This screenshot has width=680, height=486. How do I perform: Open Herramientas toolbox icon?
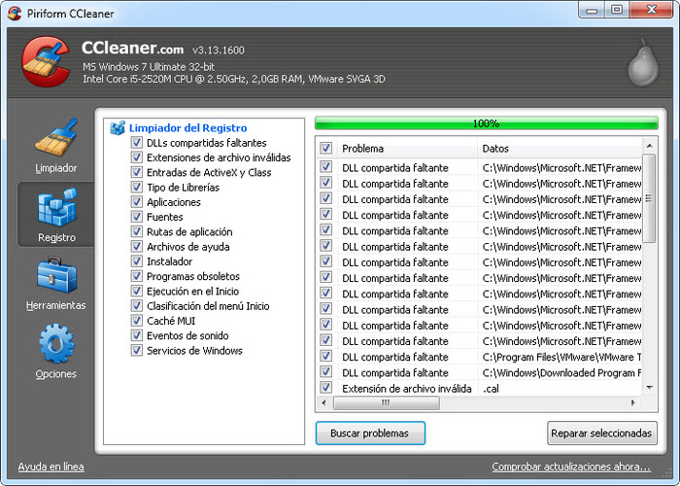tap(55, 275)
